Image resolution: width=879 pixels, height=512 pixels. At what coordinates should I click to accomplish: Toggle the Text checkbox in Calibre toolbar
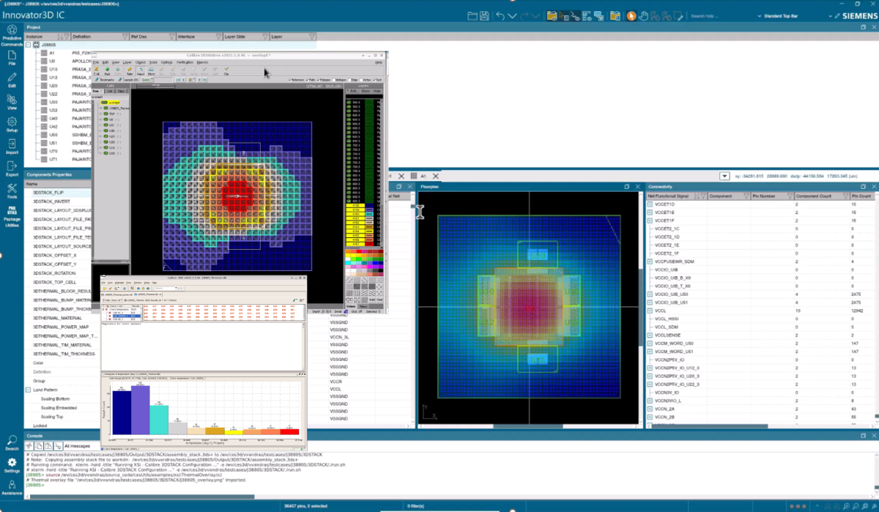374,80
